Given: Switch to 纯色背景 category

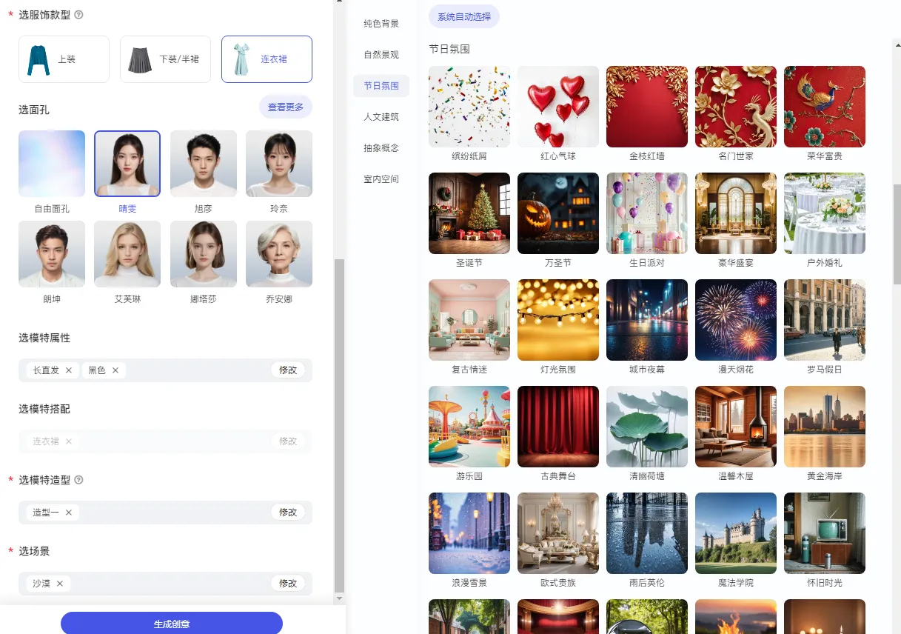Looking at the screenshot, I should click(381, 24).
